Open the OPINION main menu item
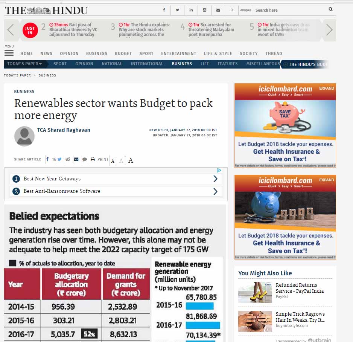353x342 pixels. pos(69,53)
